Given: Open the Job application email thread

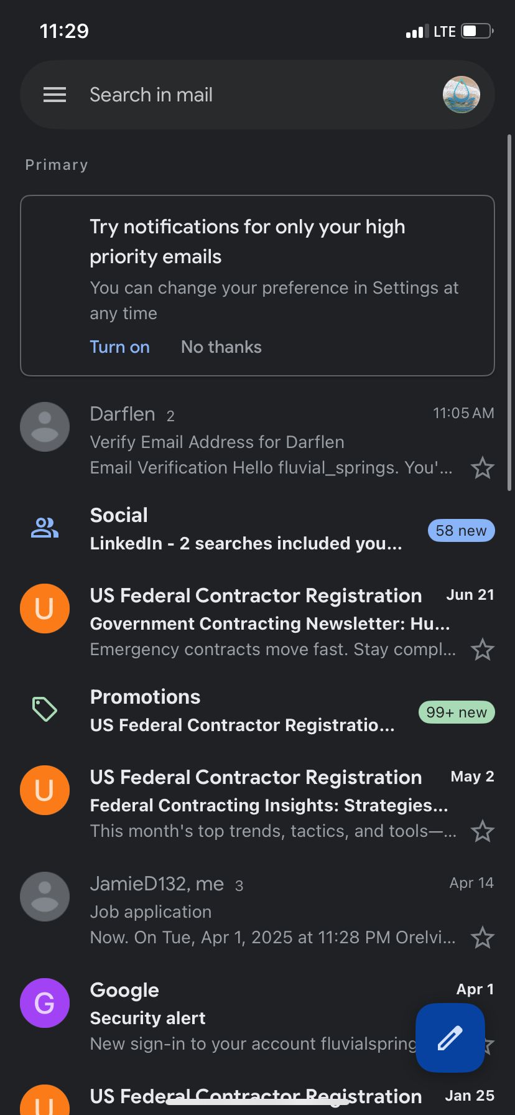Looking at the screenshot, I should click(x=257, y=910).
